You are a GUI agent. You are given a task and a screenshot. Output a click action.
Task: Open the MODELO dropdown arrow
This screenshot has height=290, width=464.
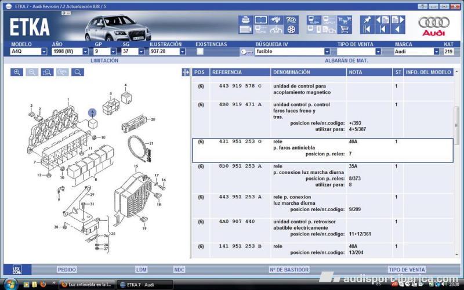coord(44,52)
